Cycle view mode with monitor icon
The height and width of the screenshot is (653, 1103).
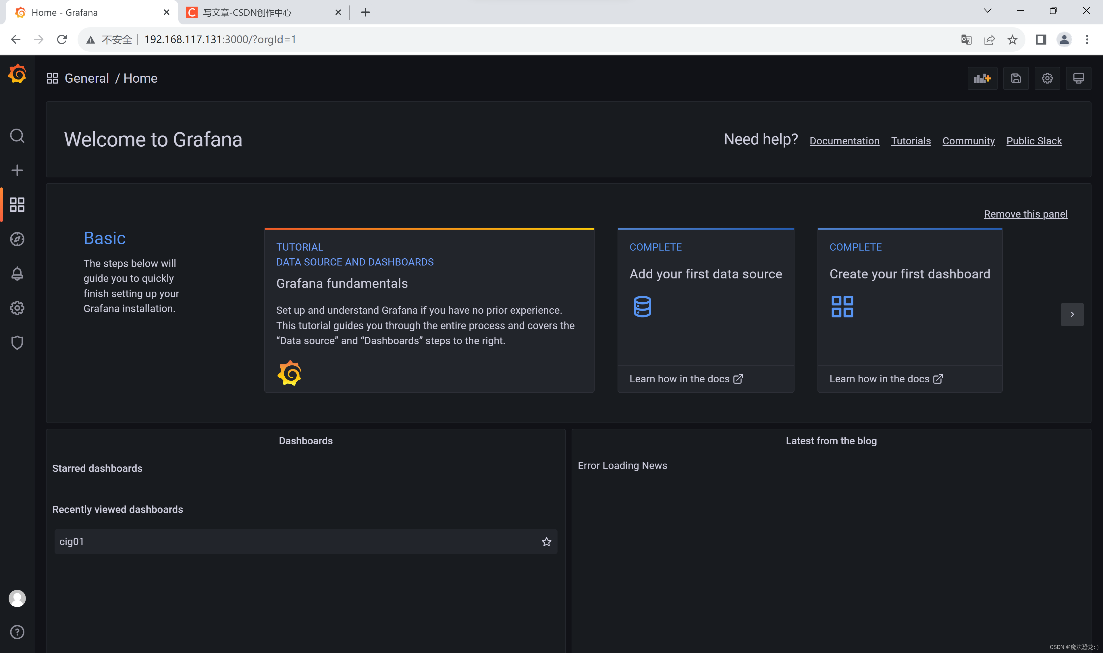tap(1078, 78)
